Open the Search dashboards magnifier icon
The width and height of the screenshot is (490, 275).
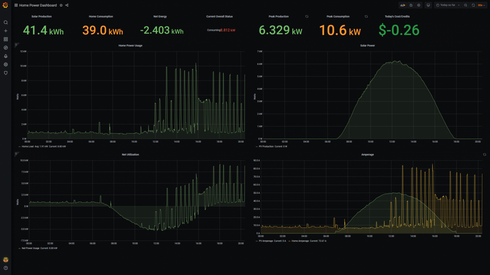click(5, 22)
